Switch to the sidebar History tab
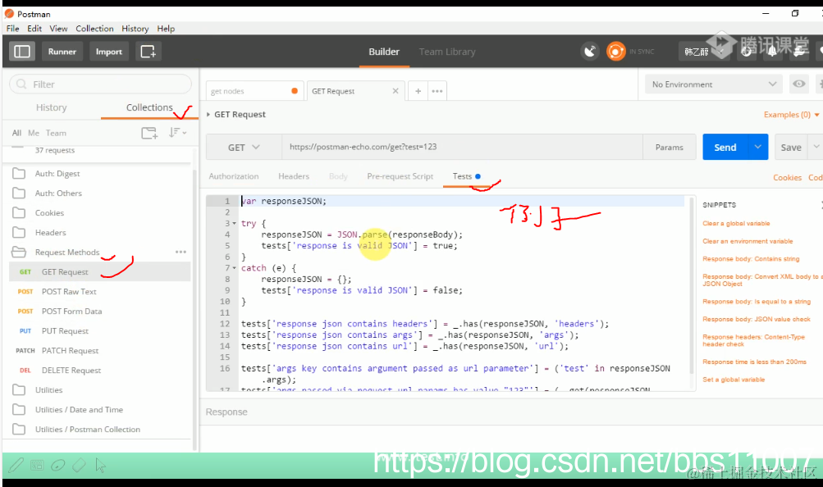This screenshot has height=487, width=823. click(52, 107)
